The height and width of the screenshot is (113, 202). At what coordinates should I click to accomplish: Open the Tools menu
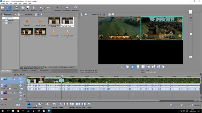click(20, 3)
